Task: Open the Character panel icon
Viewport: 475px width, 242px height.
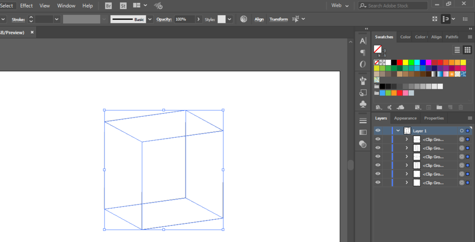Action: click(362, 41)
